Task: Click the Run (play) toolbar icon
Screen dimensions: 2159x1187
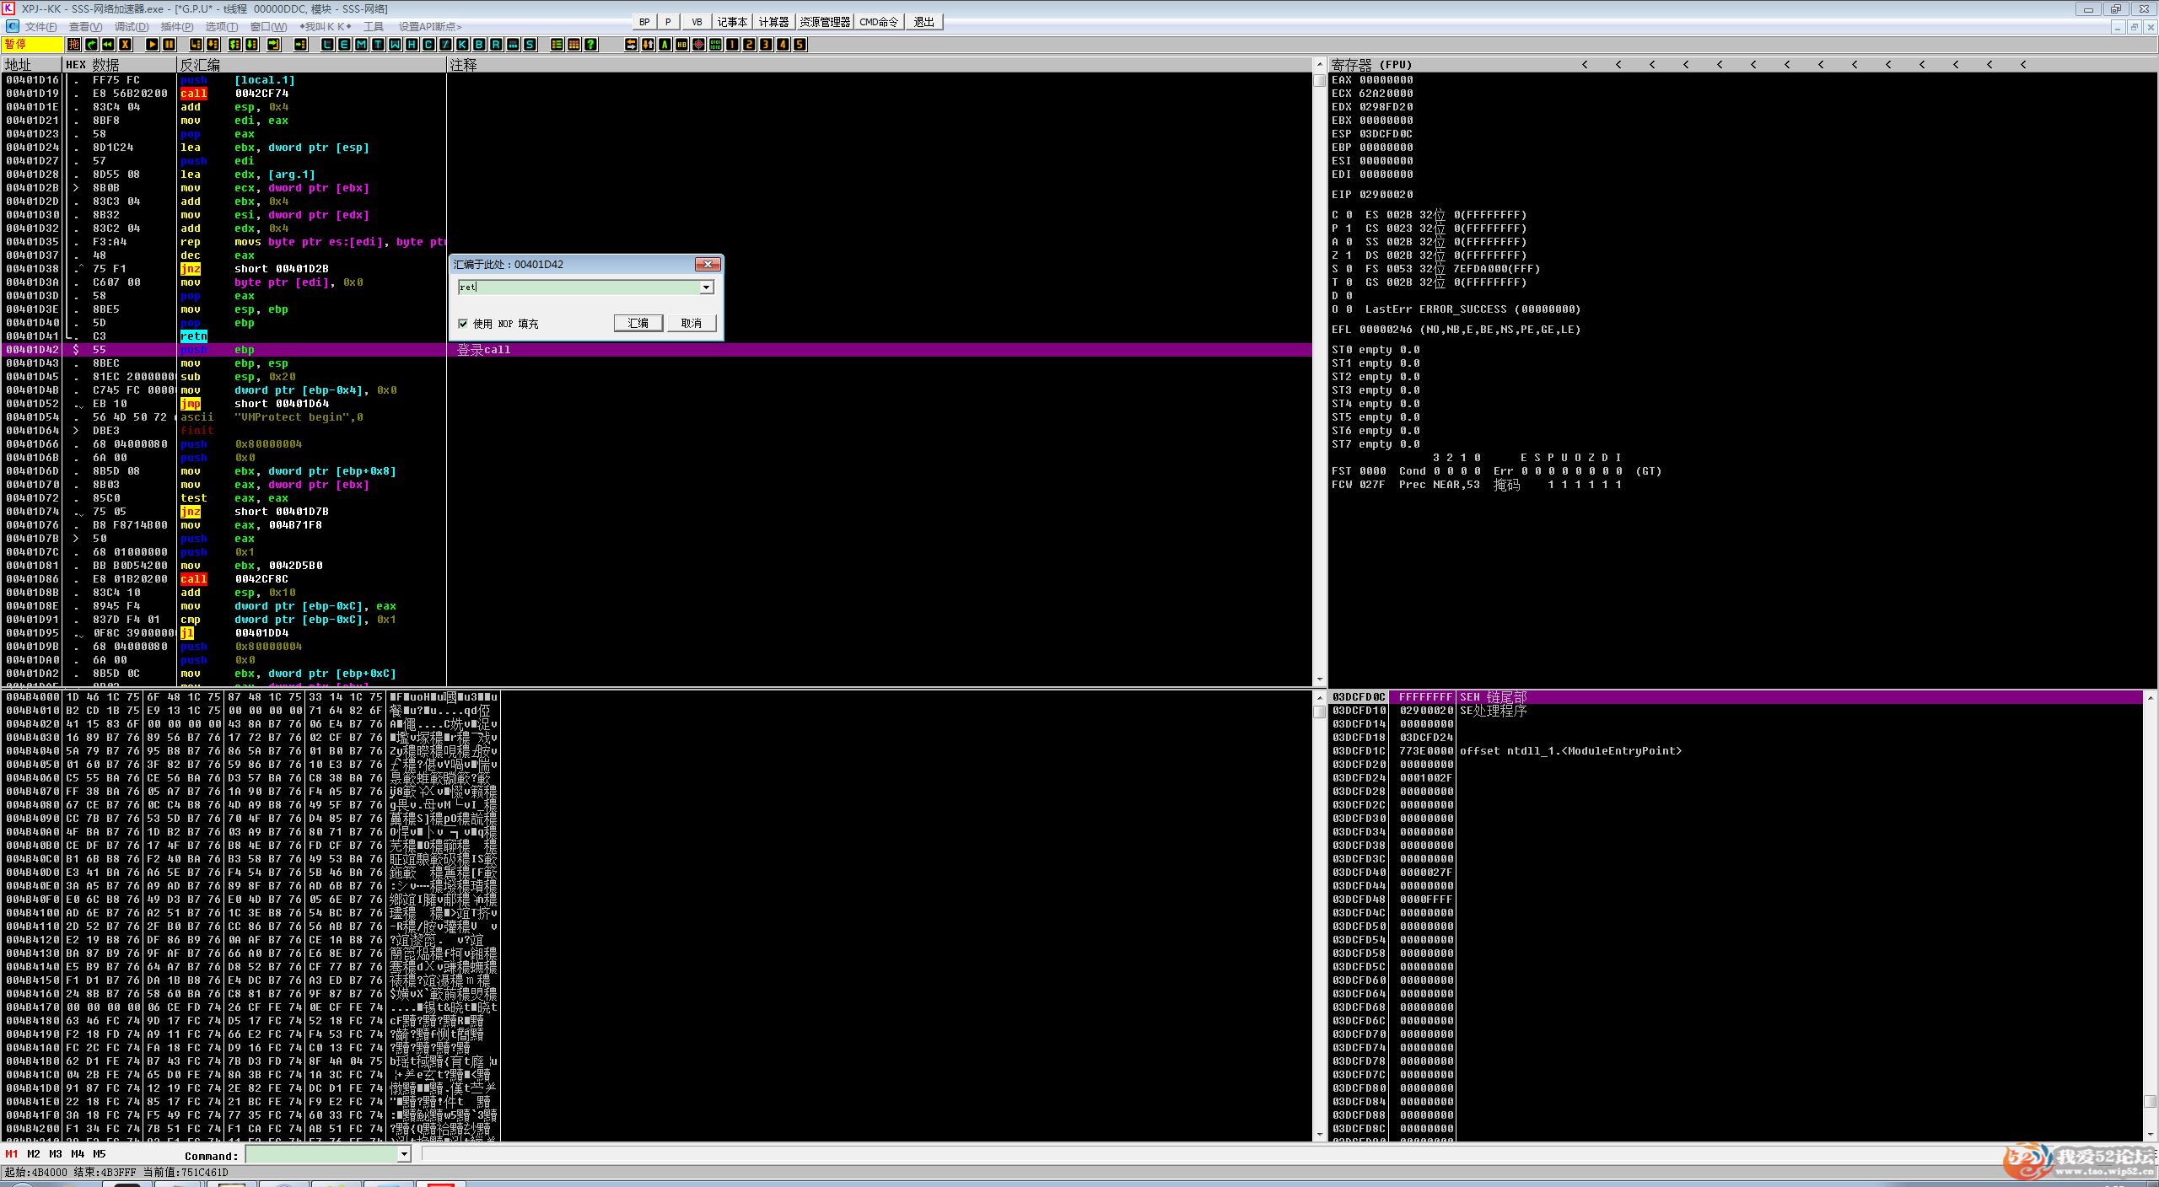Action: 152,45
